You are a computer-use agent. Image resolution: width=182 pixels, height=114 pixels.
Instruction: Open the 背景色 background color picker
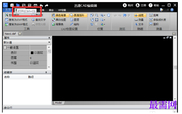pyautogui.click(x=58, y=24)
